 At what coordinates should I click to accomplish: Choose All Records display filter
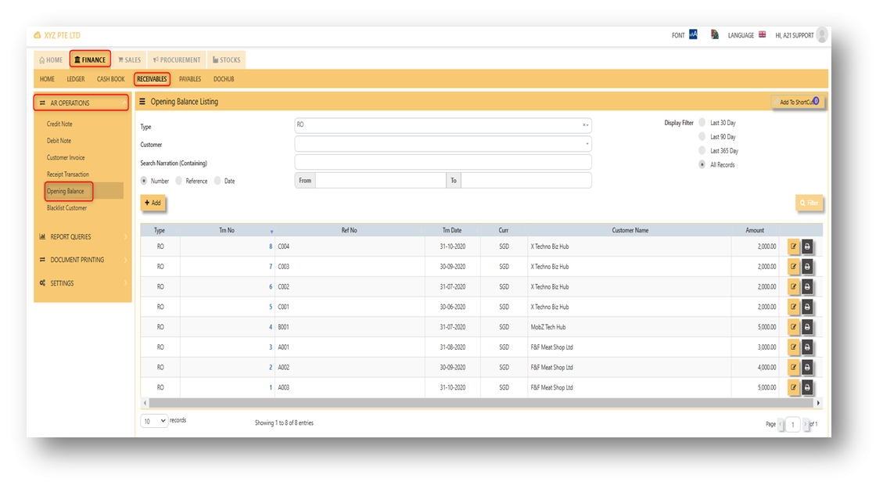click(x=702, y=164)
